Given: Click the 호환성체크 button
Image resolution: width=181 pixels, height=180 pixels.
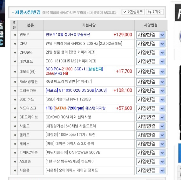Looking at the screenshot, I should pyautogui.click(x=133, y=12).
